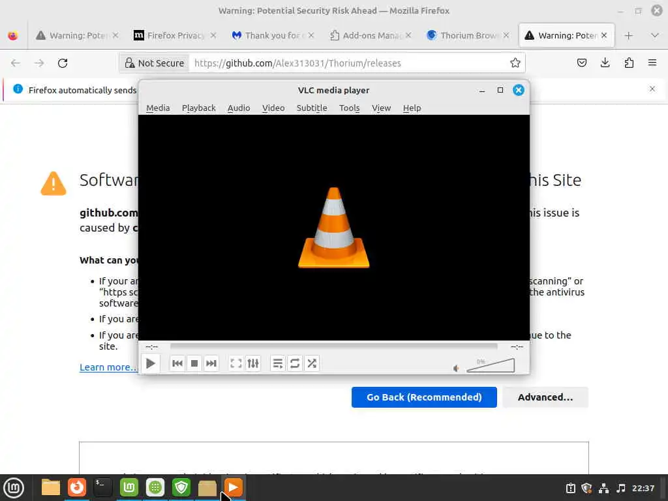The width and height of the screenshot is (668, 501).
Task: Click the tan folder taskbar icon
Action: click(x=207, y=488)
